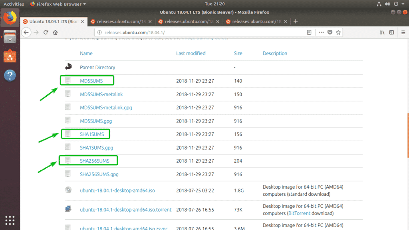Reload the current page
This screenshot has height=230, width=409.
[x=46, y=33]
